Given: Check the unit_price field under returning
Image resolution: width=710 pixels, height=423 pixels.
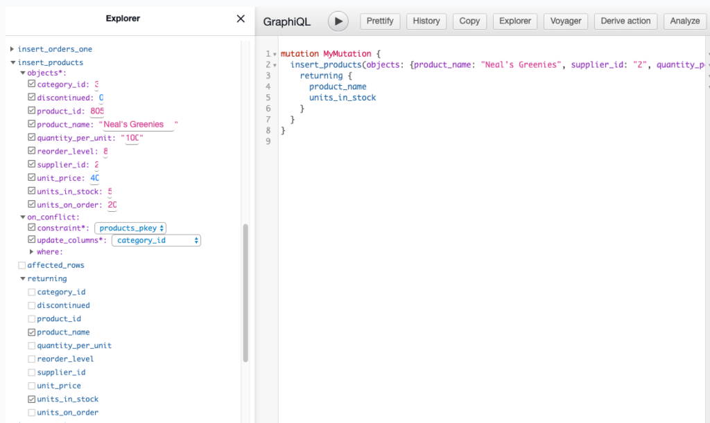Looking at the screenshot, I should point(32,386).
